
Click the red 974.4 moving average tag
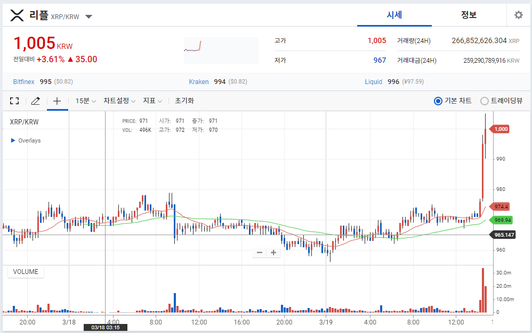tap(500, 206)
